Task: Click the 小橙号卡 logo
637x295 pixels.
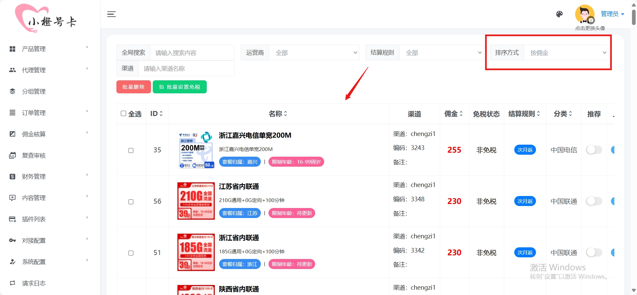Action: coord(46,19)
